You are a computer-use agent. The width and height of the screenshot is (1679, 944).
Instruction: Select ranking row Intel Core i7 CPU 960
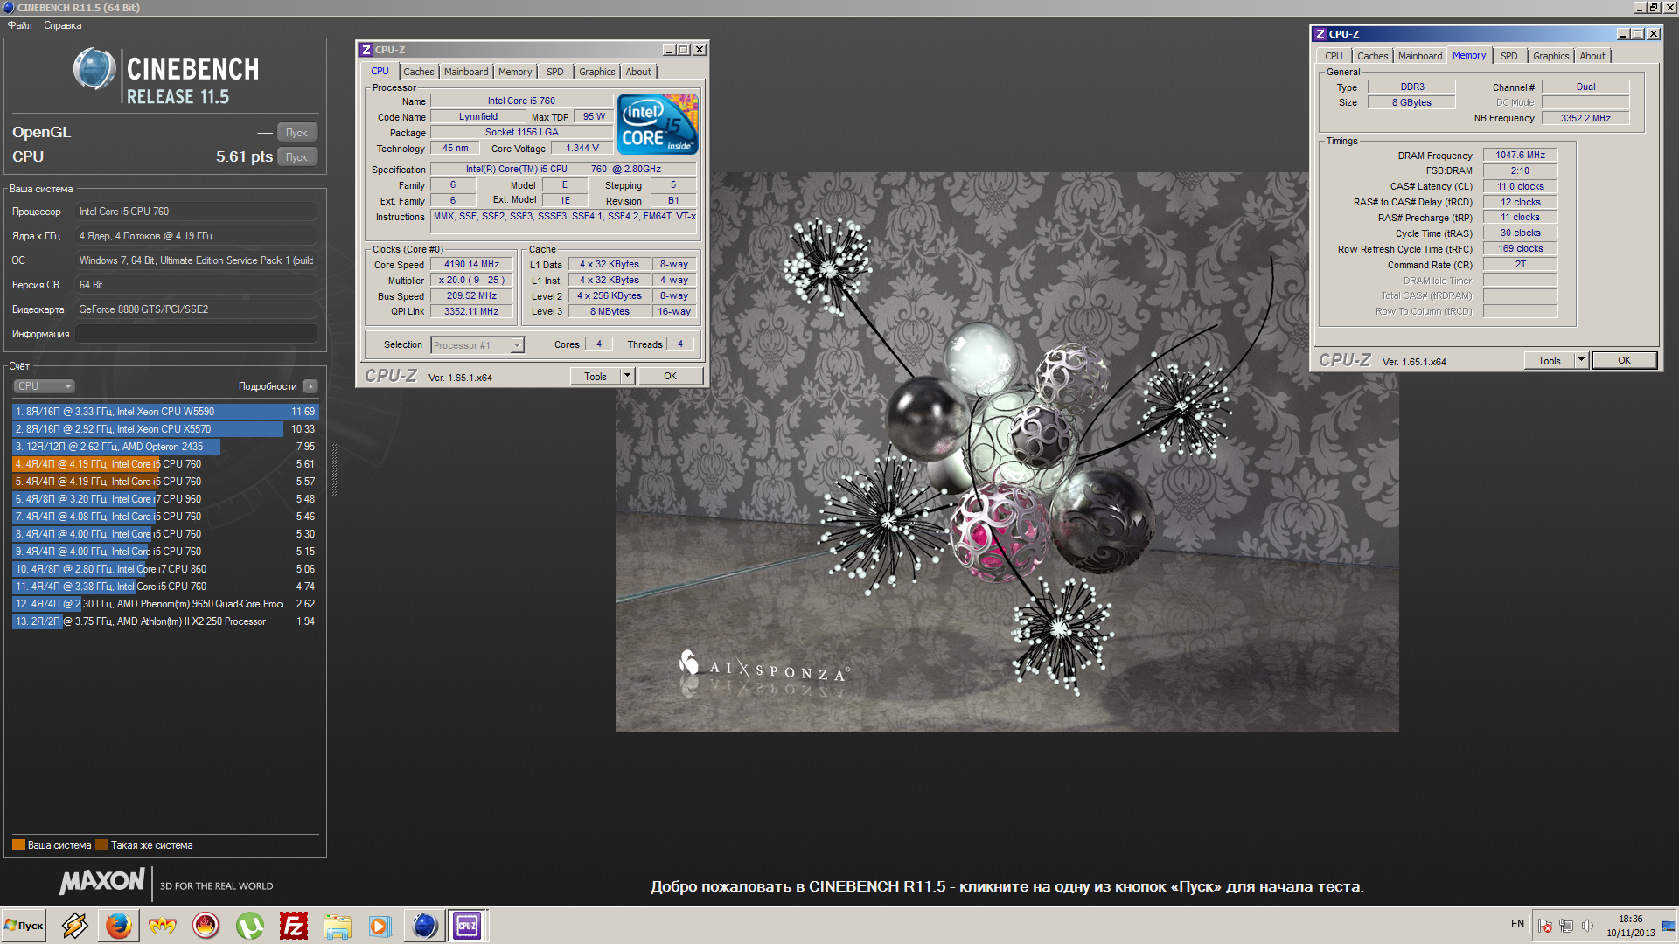point(165,499)
